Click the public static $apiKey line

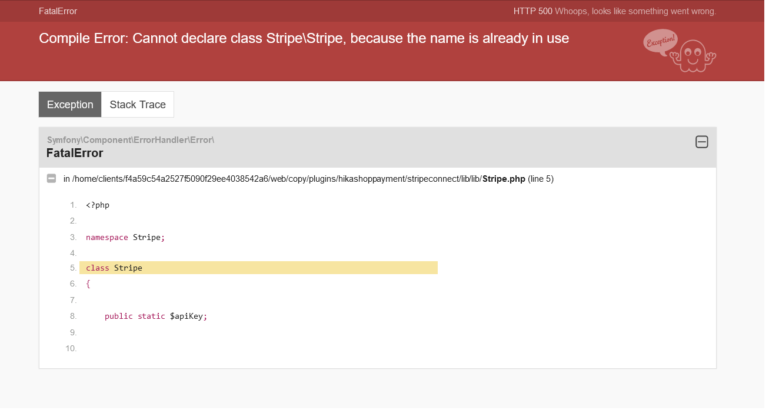pyautogui.click(x=156, y=316)
